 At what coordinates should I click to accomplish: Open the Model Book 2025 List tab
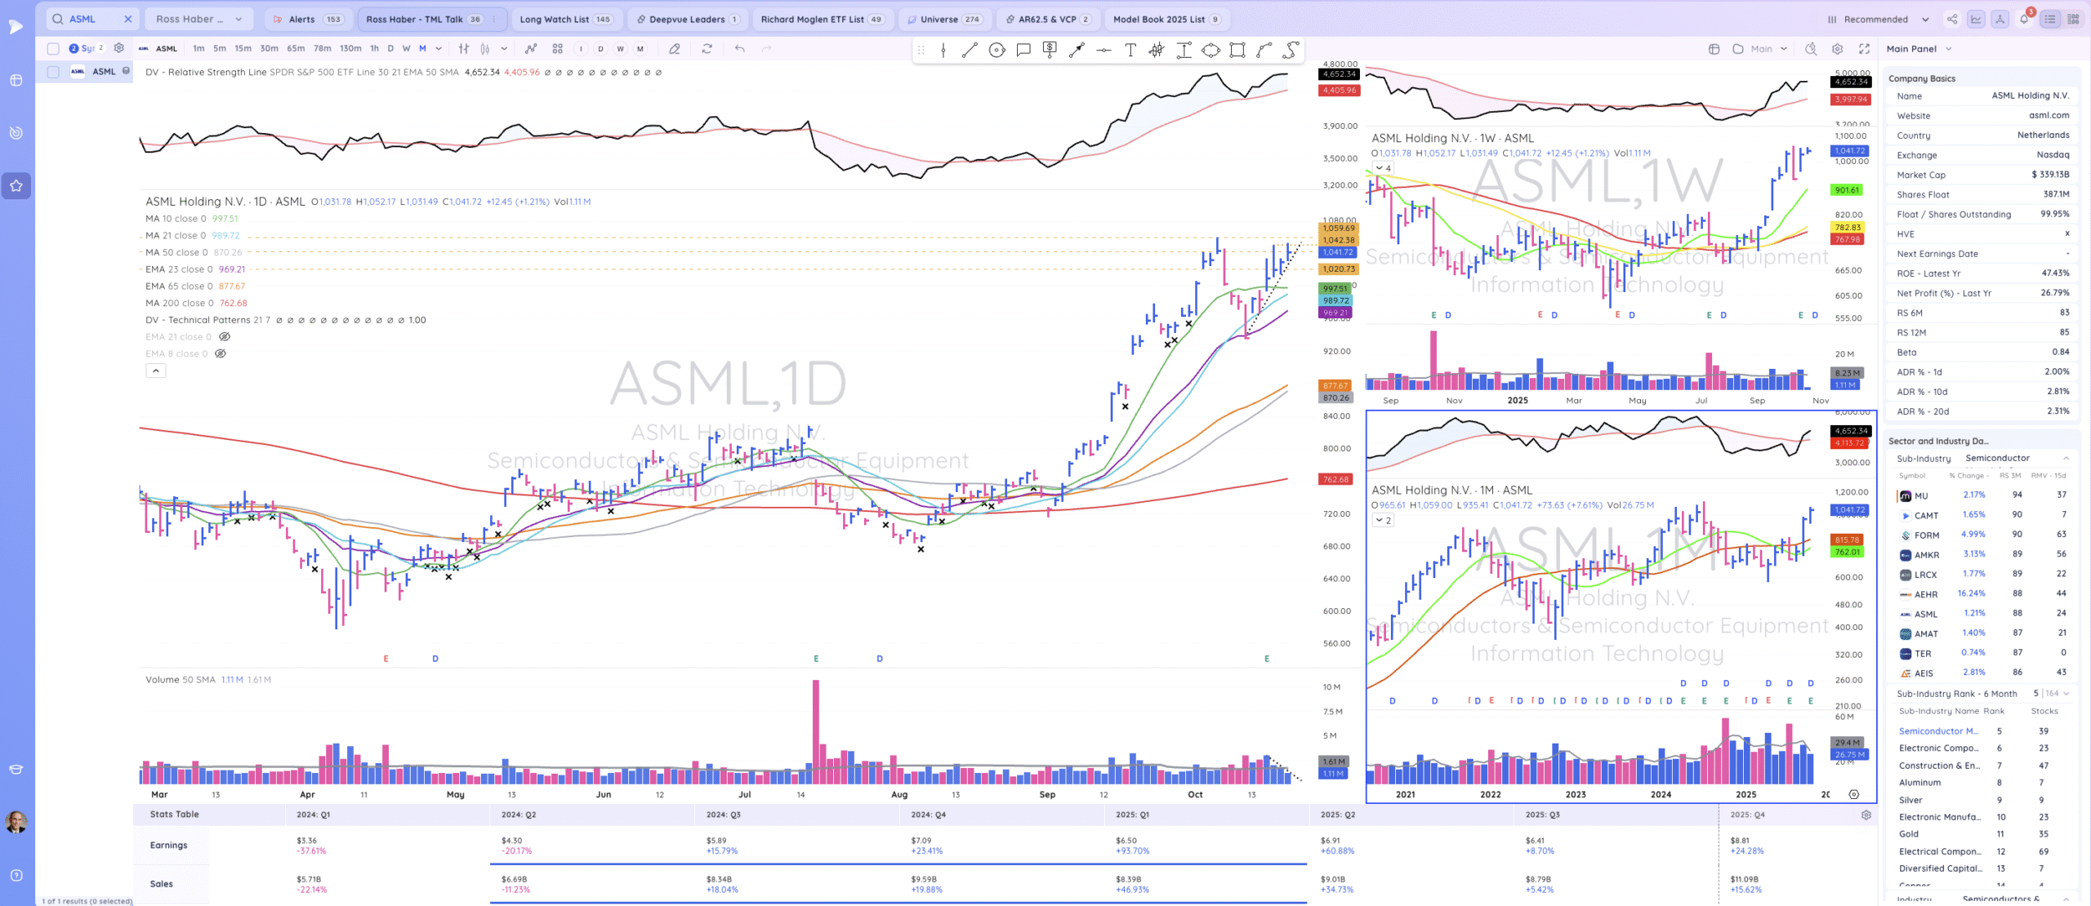(1166, 20)
